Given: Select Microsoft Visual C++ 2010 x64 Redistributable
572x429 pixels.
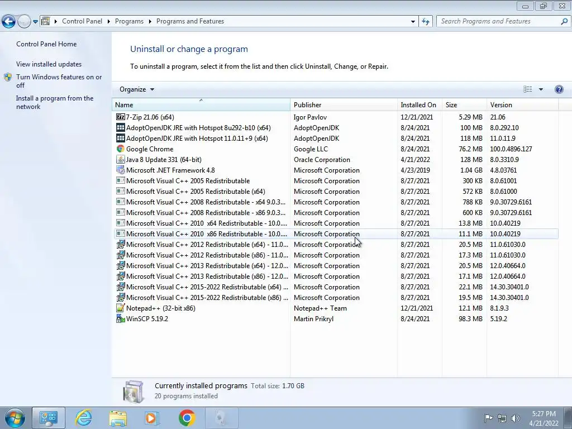Looking at the screenshot, I should pyautogui.click(x=336, y=223).
